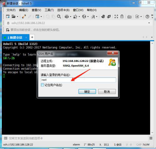Open the 查看(V) menu
The height and width of the screenshot is (149, 156).
[x=36, y=10]
